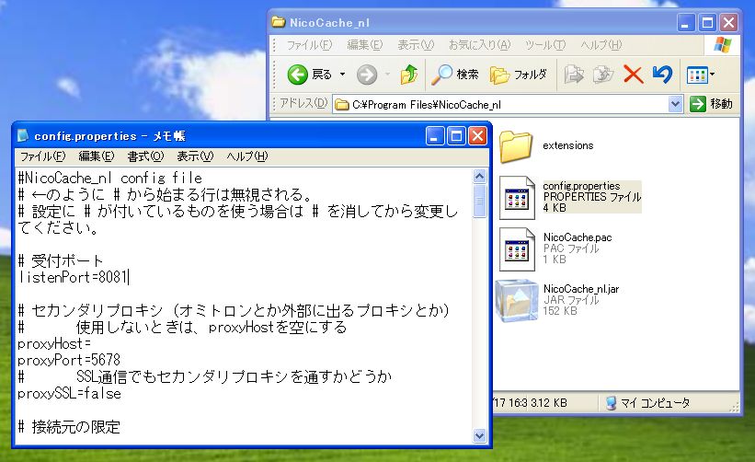Click the NicoCache_nl.jar file name
This screenshot has width=755, height=462.
(x=581, y=289)
